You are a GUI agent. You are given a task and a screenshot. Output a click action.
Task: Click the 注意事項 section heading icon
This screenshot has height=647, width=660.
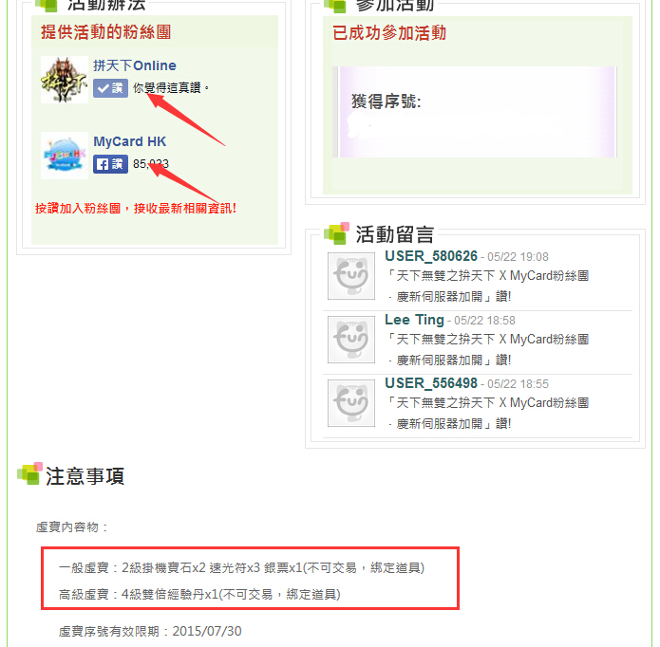[29, 473]
